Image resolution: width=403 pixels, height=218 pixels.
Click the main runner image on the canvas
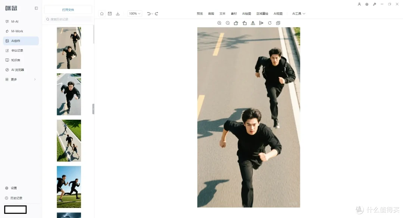(x=249, y=117)
